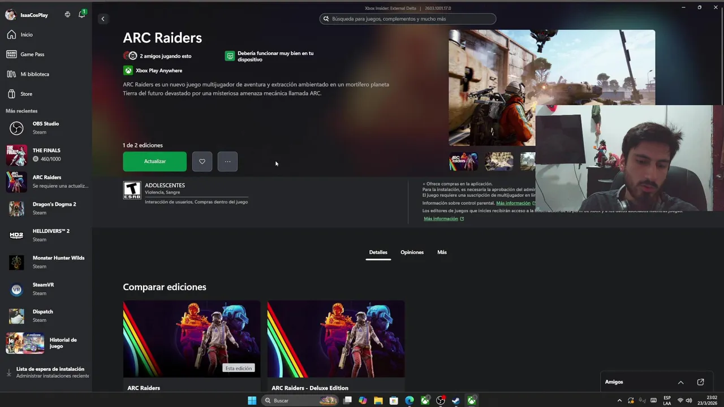The height and width of the screenshot is (407, 724).
Task: Select ARC Raiders Deluxe Edition card
Action: click(335, 347)
